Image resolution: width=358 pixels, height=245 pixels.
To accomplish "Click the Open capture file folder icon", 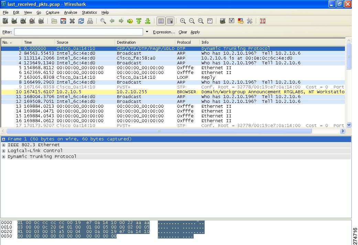I will click(54, 21).
